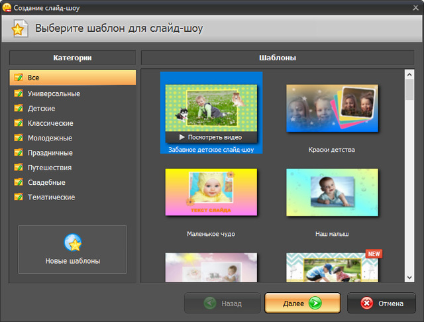The image size is (424, 322).
Task: Click the star icon in the dialog header
Action: (19, 28)
